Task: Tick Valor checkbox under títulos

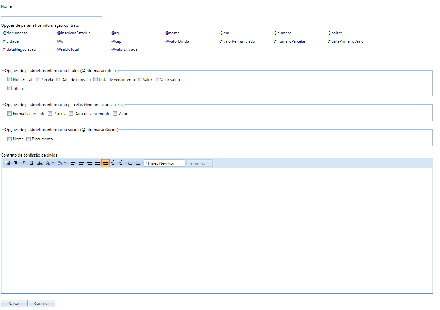Action: tap(140, 80)
